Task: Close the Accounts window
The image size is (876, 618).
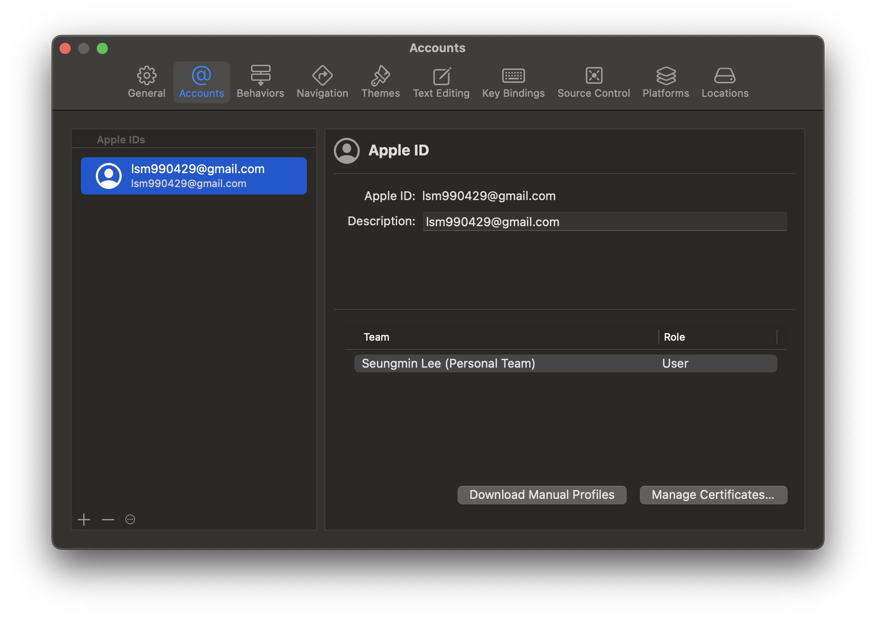Action: [x=65, y=48]
